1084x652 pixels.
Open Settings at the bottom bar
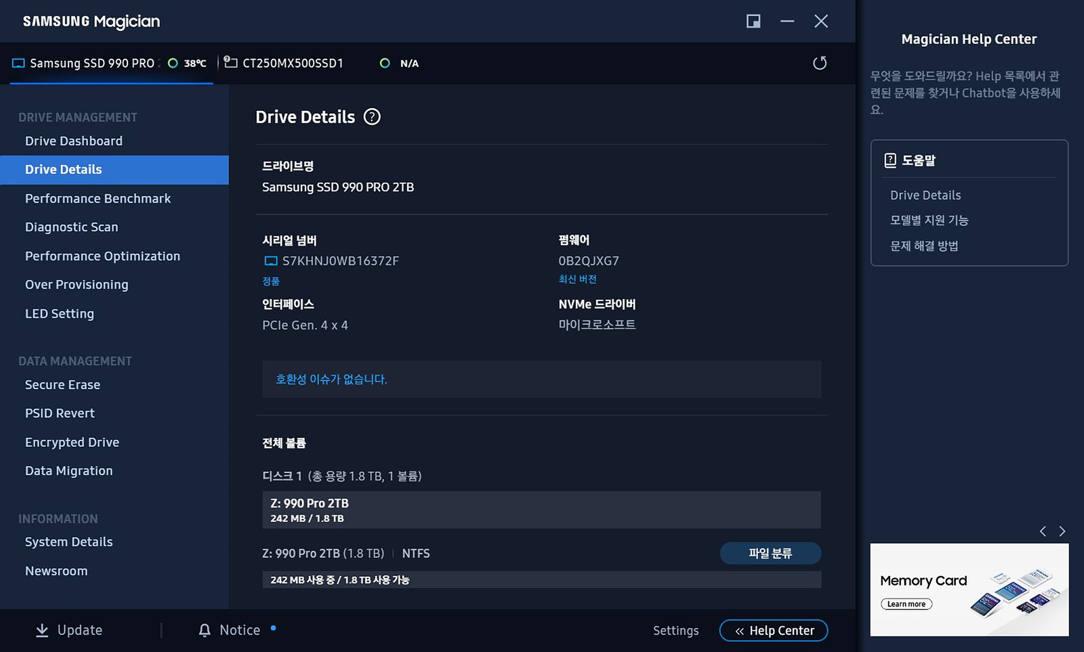675,630
